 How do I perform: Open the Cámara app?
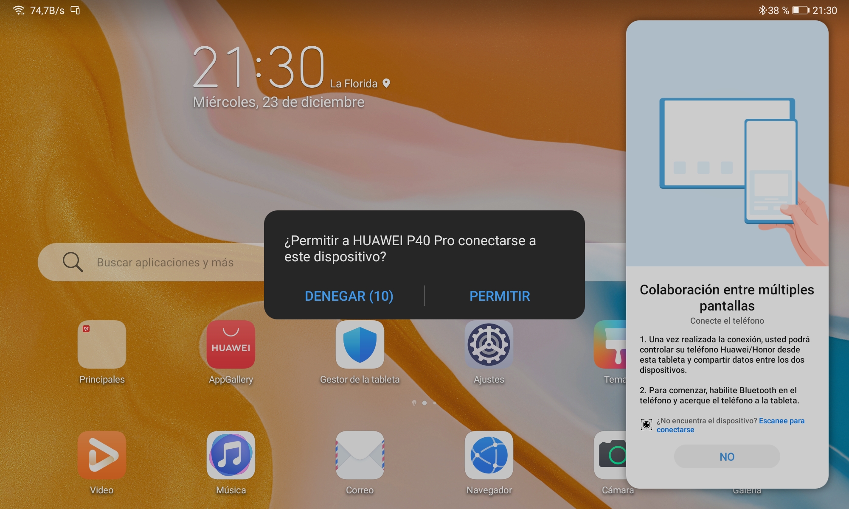tap(610, 455)
